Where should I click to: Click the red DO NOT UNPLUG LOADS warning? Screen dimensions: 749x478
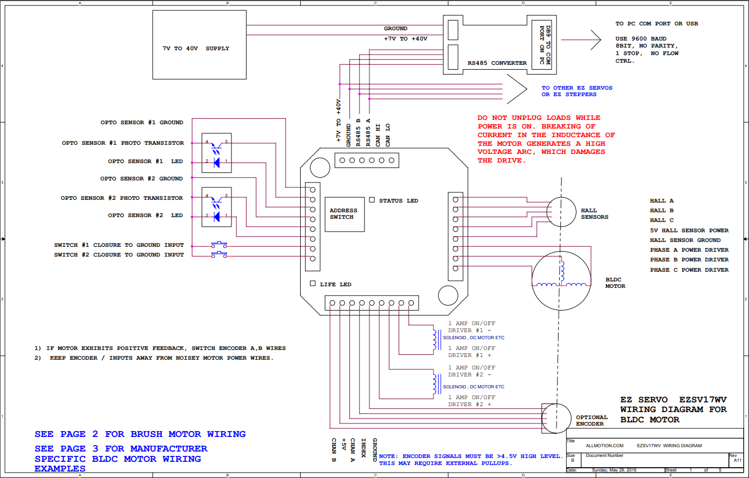pyautogui.click(x=546, y=139)
